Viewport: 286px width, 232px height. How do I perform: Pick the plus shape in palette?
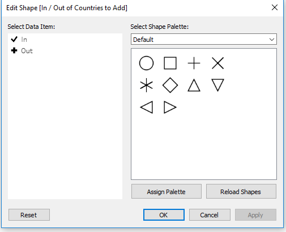point(194,63)
